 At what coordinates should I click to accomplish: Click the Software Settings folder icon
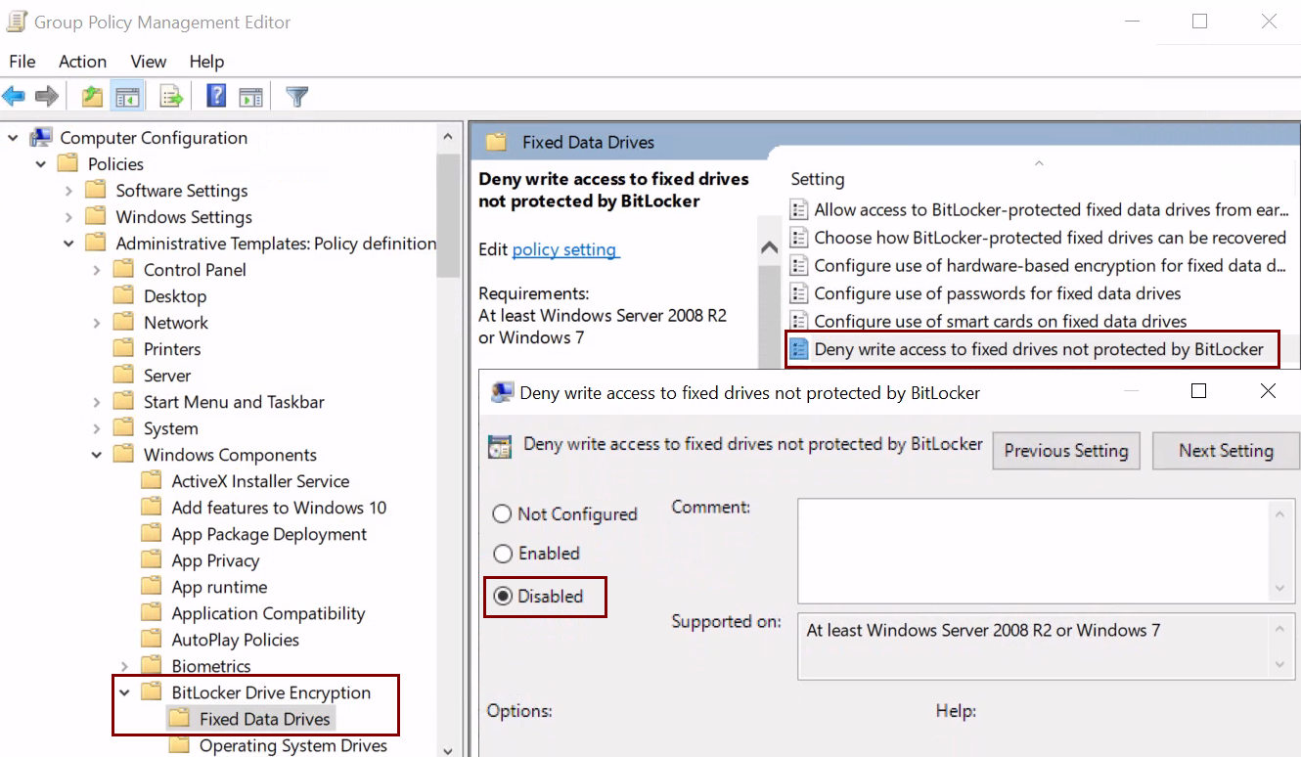tap(96, 190)
